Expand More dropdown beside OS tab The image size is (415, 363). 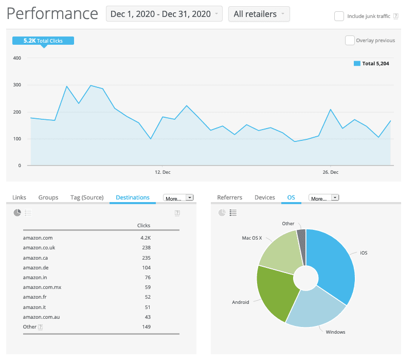323,198
